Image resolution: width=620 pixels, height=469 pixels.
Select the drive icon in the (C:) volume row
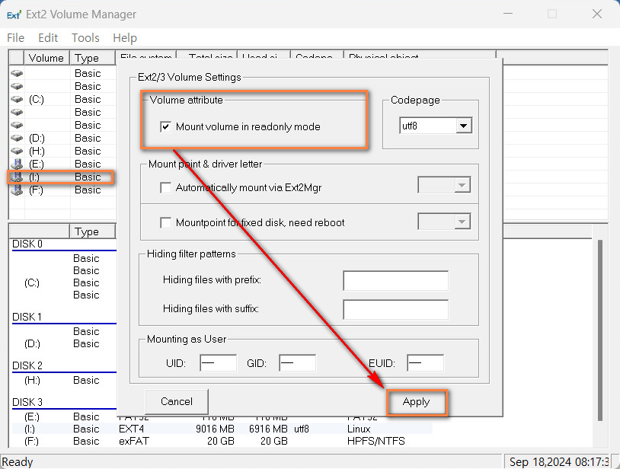point(17,99)
